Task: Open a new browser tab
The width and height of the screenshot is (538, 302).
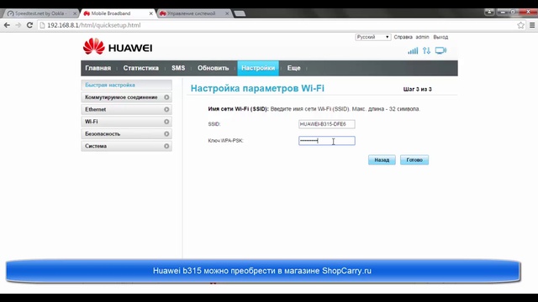Action: click(240, 13)
